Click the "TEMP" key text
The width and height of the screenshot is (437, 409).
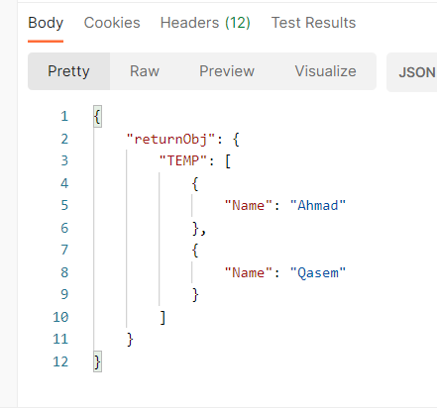[x=183, y=160]
